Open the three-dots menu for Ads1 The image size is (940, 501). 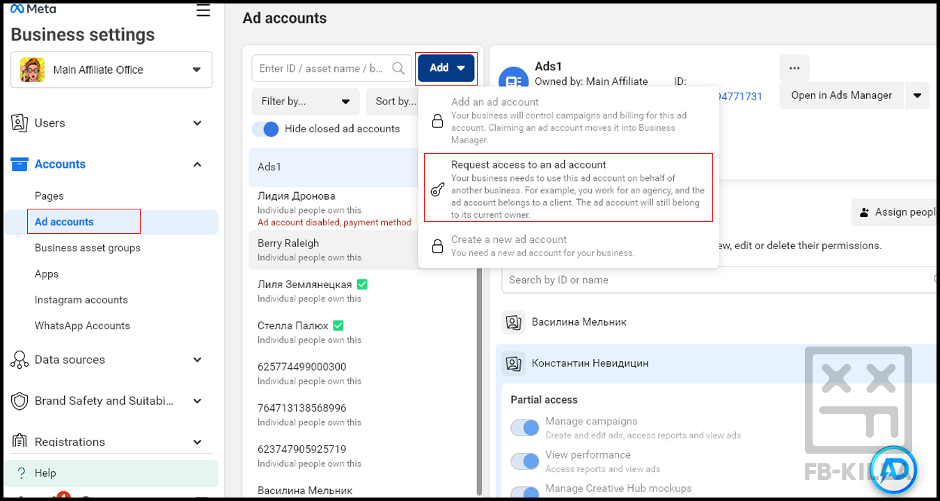click(794, 68)
